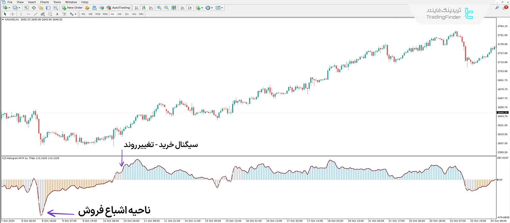Viewport: 510px width, 223px height.
Task: Toggle chart Auto Scroll
Action: (x=182, y=8)
